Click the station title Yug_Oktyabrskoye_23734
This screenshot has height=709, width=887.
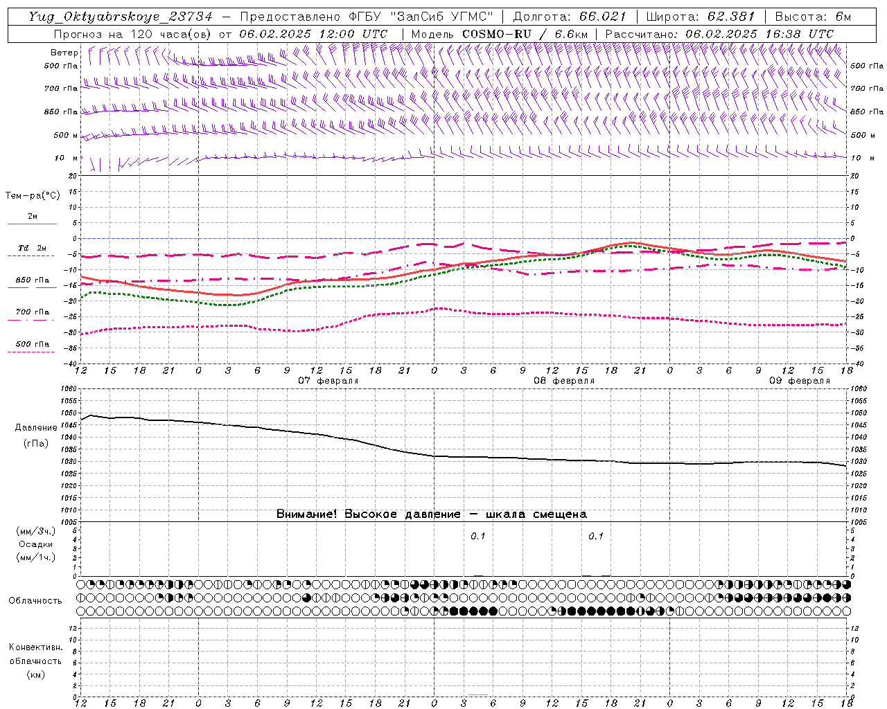pos(121,17)
